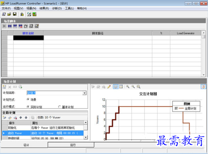Click the green Analyze Results icon

[x=35, y=14]
